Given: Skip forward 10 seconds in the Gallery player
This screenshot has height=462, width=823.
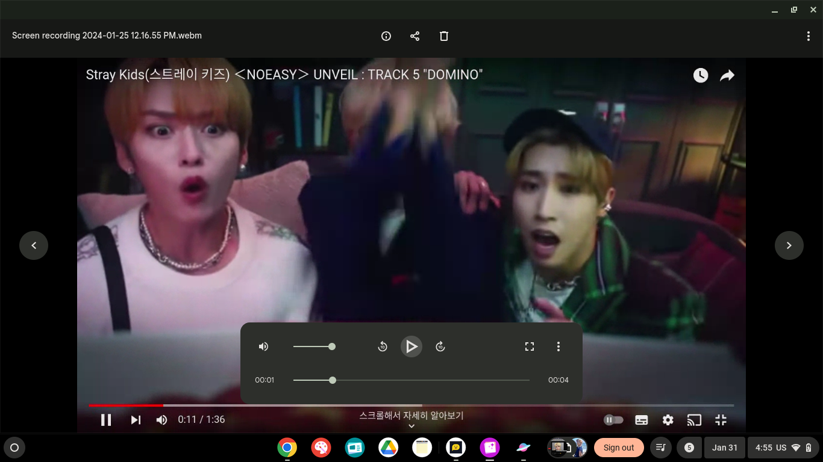Looking at the screenshot, I should pos(440,346).
